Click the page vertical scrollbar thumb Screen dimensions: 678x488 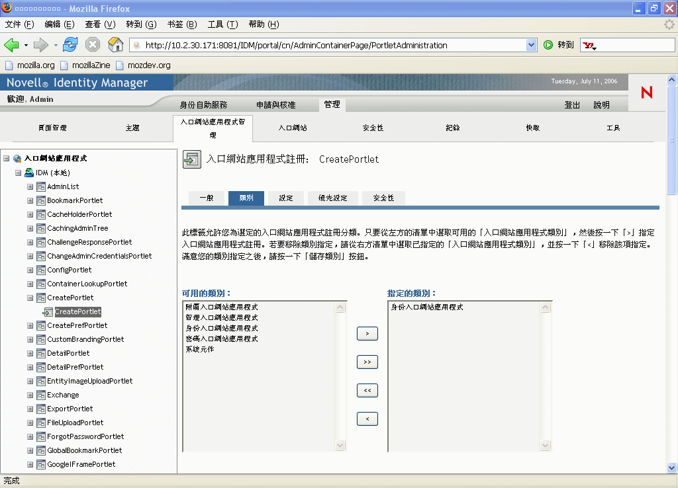pos(671,140)
